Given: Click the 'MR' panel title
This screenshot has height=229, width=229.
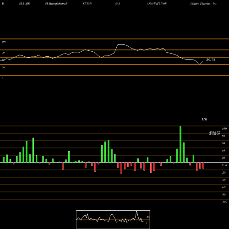Looking at the screenshot, I should (x=204, y=119).
